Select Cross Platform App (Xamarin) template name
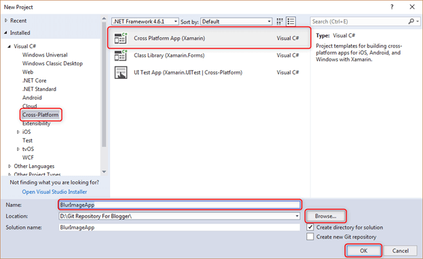Image resolution: width=423 pixels, height=259 pixels. tap(170, 38)
